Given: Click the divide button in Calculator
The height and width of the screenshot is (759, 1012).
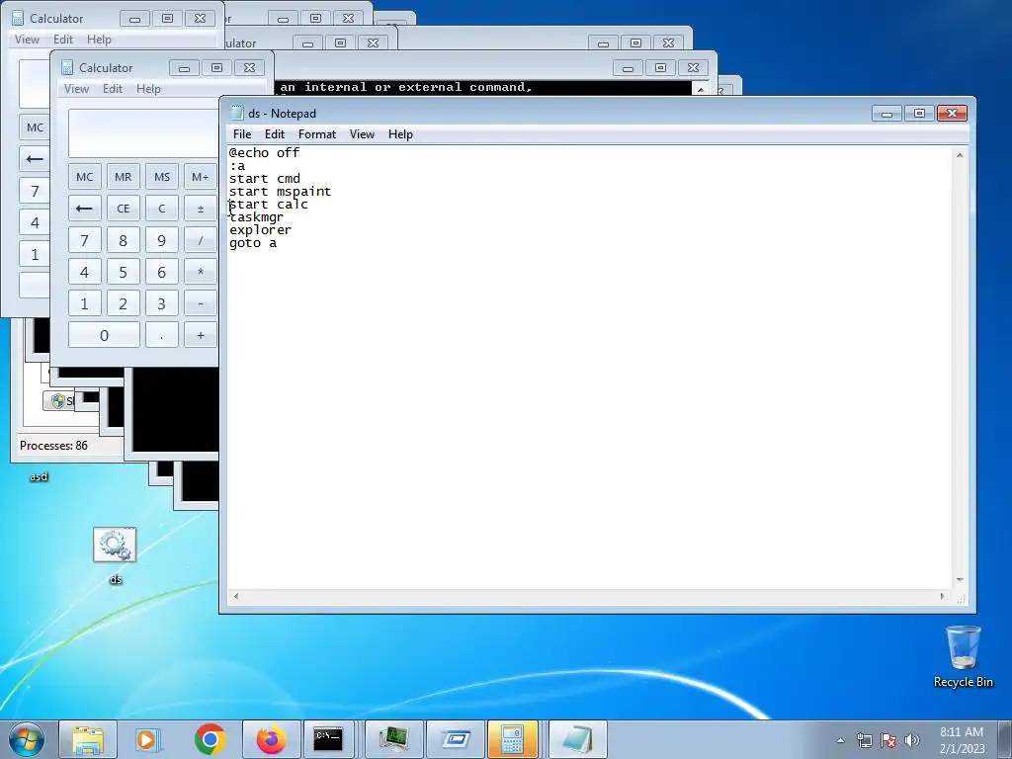Looking at the screenshot, I should tap(201, 241).
